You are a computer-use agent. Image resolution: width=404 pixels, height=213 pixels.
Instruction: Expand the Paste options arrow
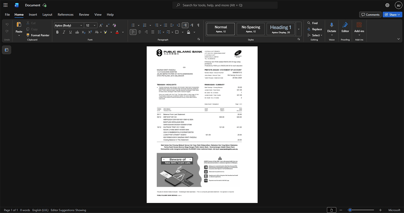pos(19,35)
